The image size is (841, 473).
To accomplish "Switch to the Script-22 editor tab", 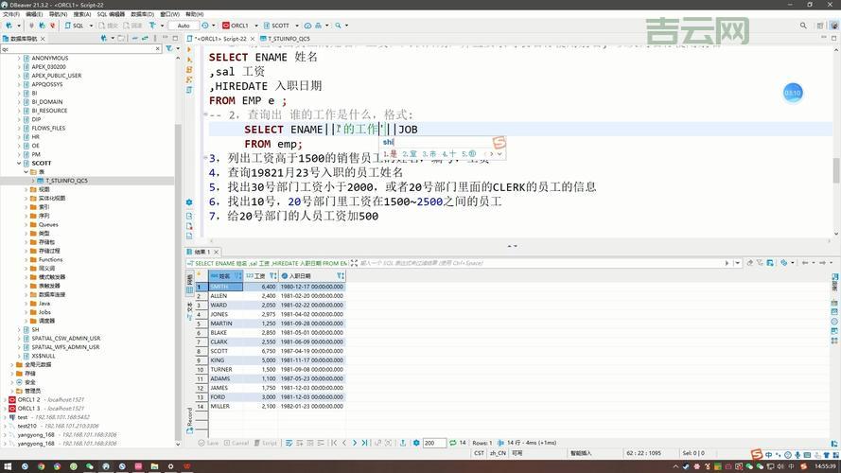I will 220,39.
